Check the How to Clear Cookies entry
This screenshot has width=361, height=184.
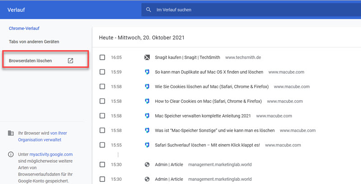(102, 101)
